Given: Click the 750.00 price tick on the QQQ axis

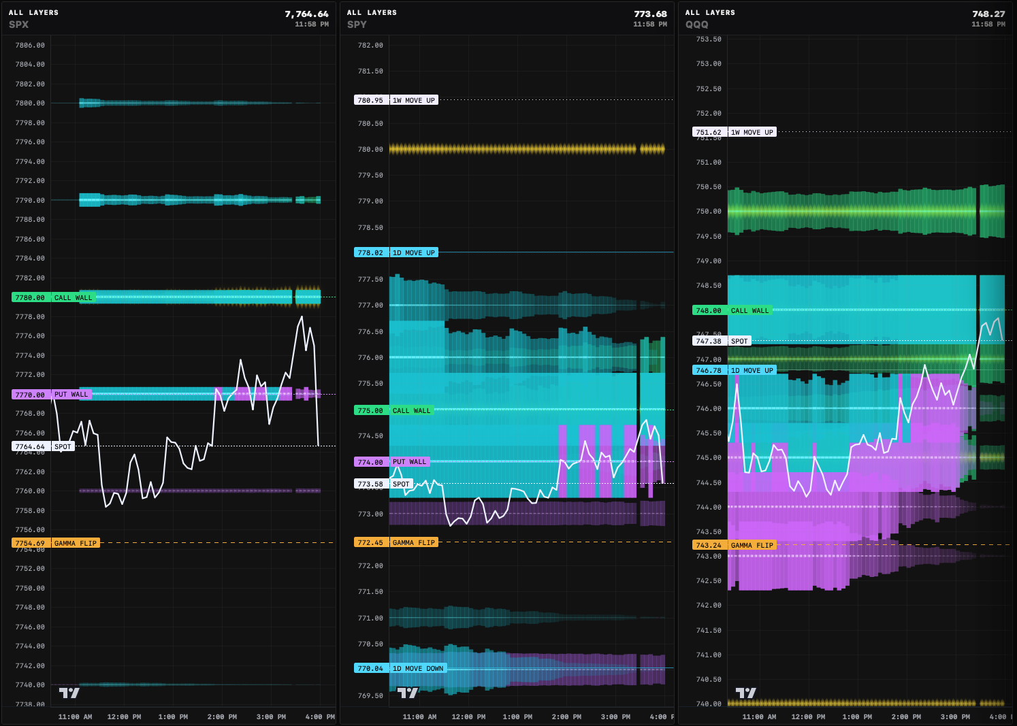Looking at the screenshot, I should click(709, 212).
